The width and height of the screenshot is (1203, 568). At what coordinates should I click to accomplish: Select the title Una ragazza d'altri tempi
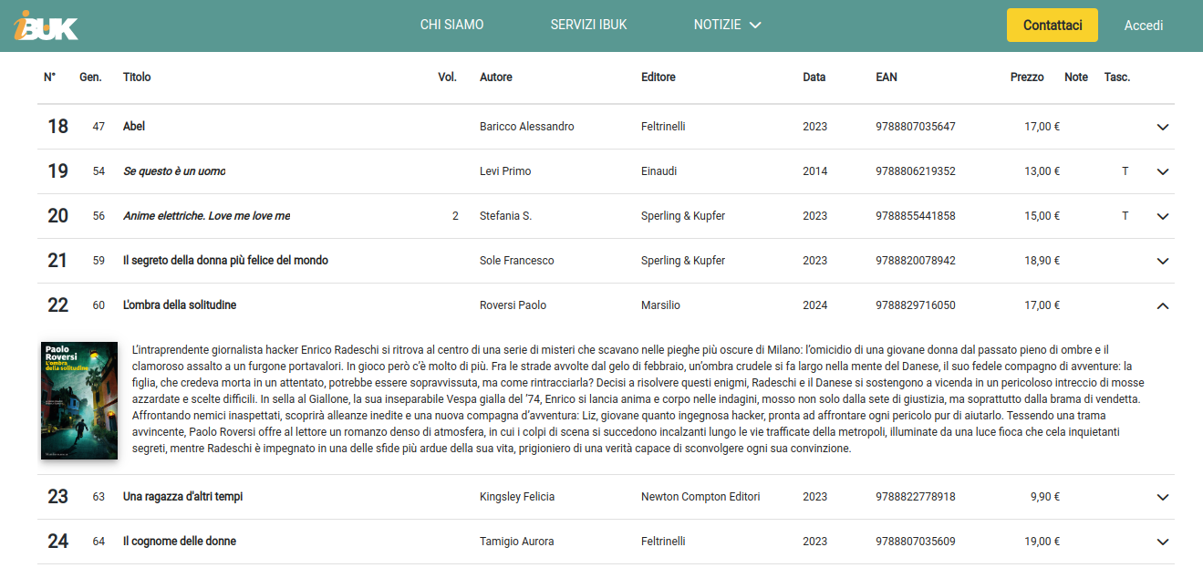click(x=182, y=497)
